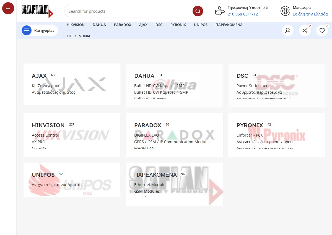Open the AJAX nav menu item
This screenshot has width=332, height=235.
[x=143, y=25]
